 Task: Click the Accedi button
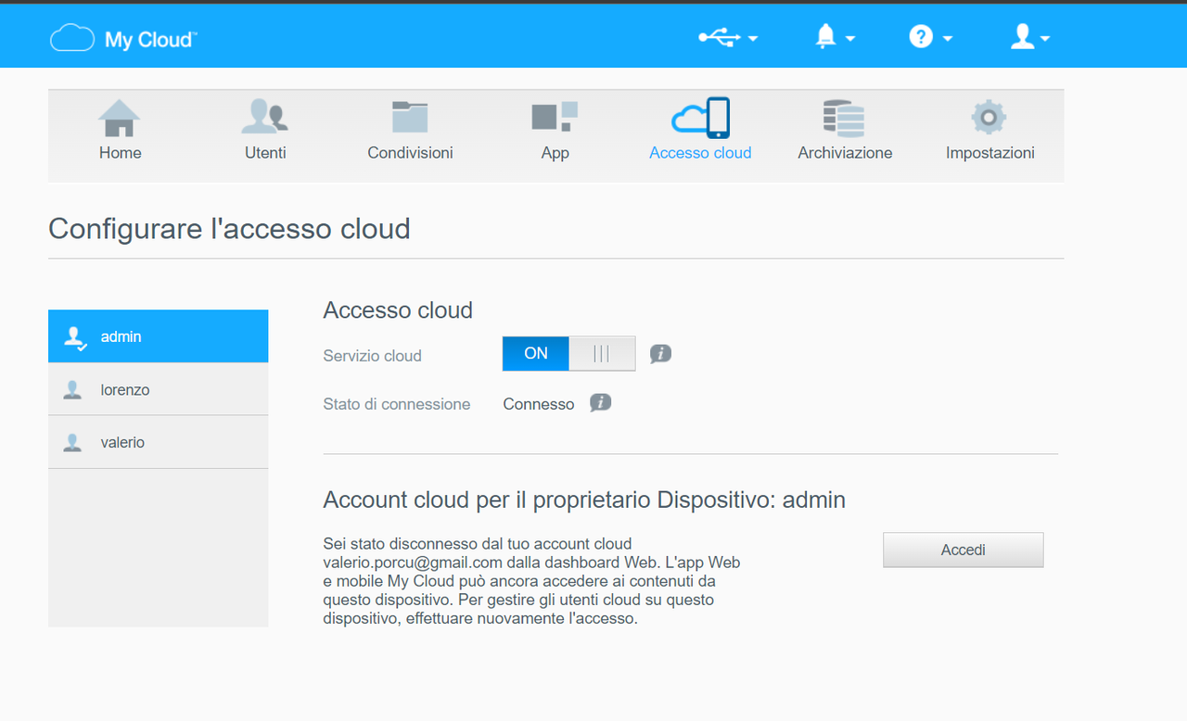963,550
